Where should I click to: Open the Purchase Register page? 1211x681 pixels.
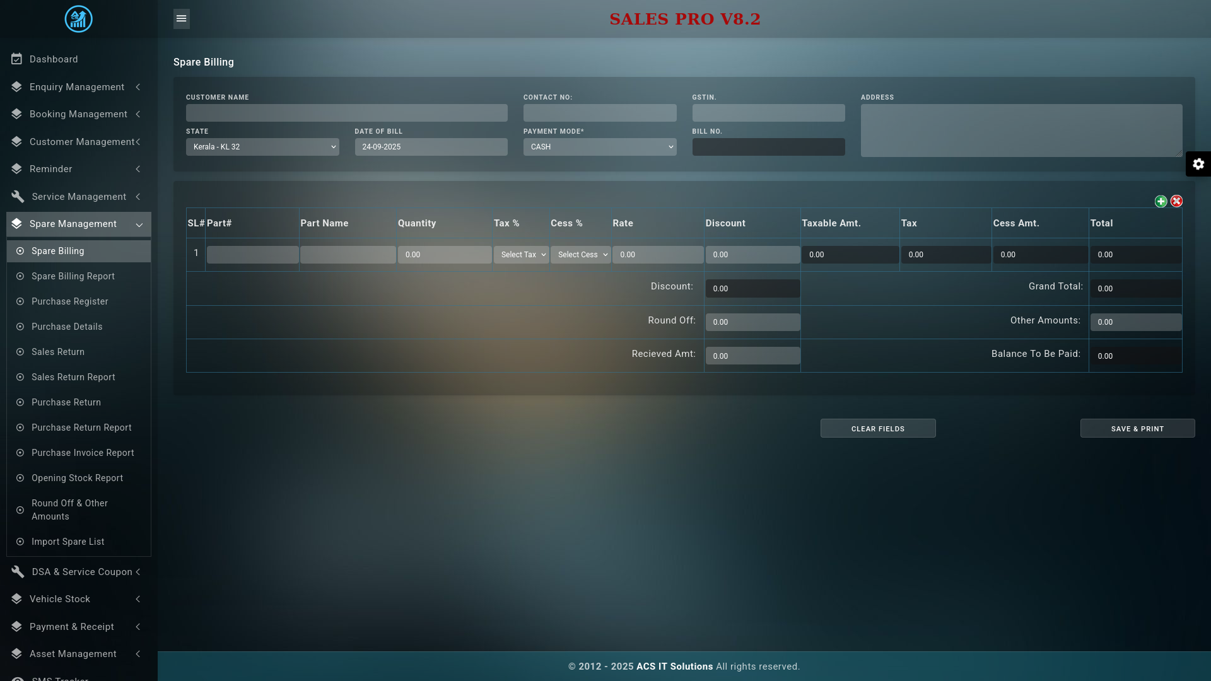click(x=70, y=301)
